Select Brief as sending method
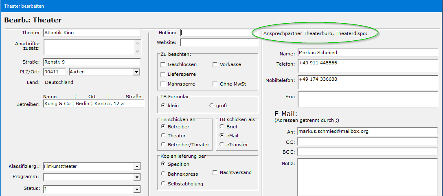 click(x=222, y=127)
